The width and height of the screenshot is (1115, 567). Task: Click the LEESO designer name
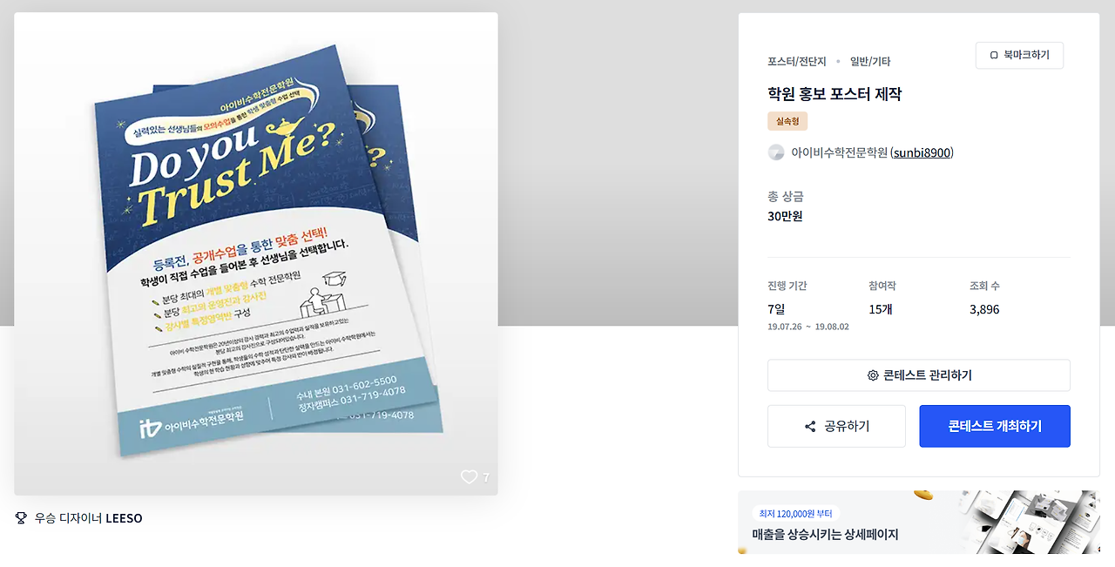click(x=124, y=518)
